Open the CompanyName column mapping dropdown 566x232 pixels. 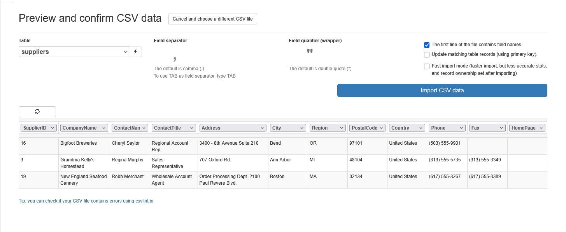point(84,128)
